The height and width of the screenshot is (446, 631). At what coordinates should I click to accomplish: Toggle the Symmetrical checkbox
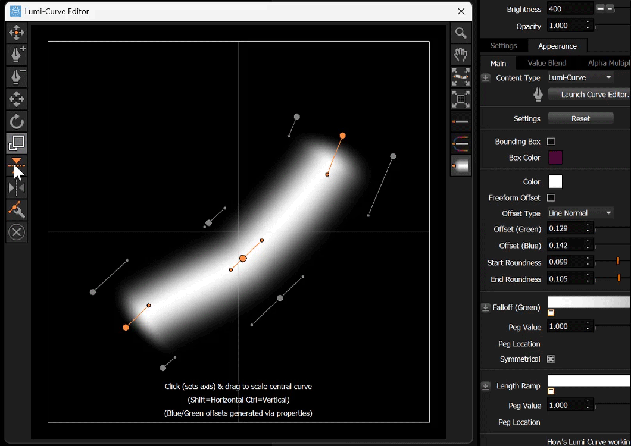[551, 359]
